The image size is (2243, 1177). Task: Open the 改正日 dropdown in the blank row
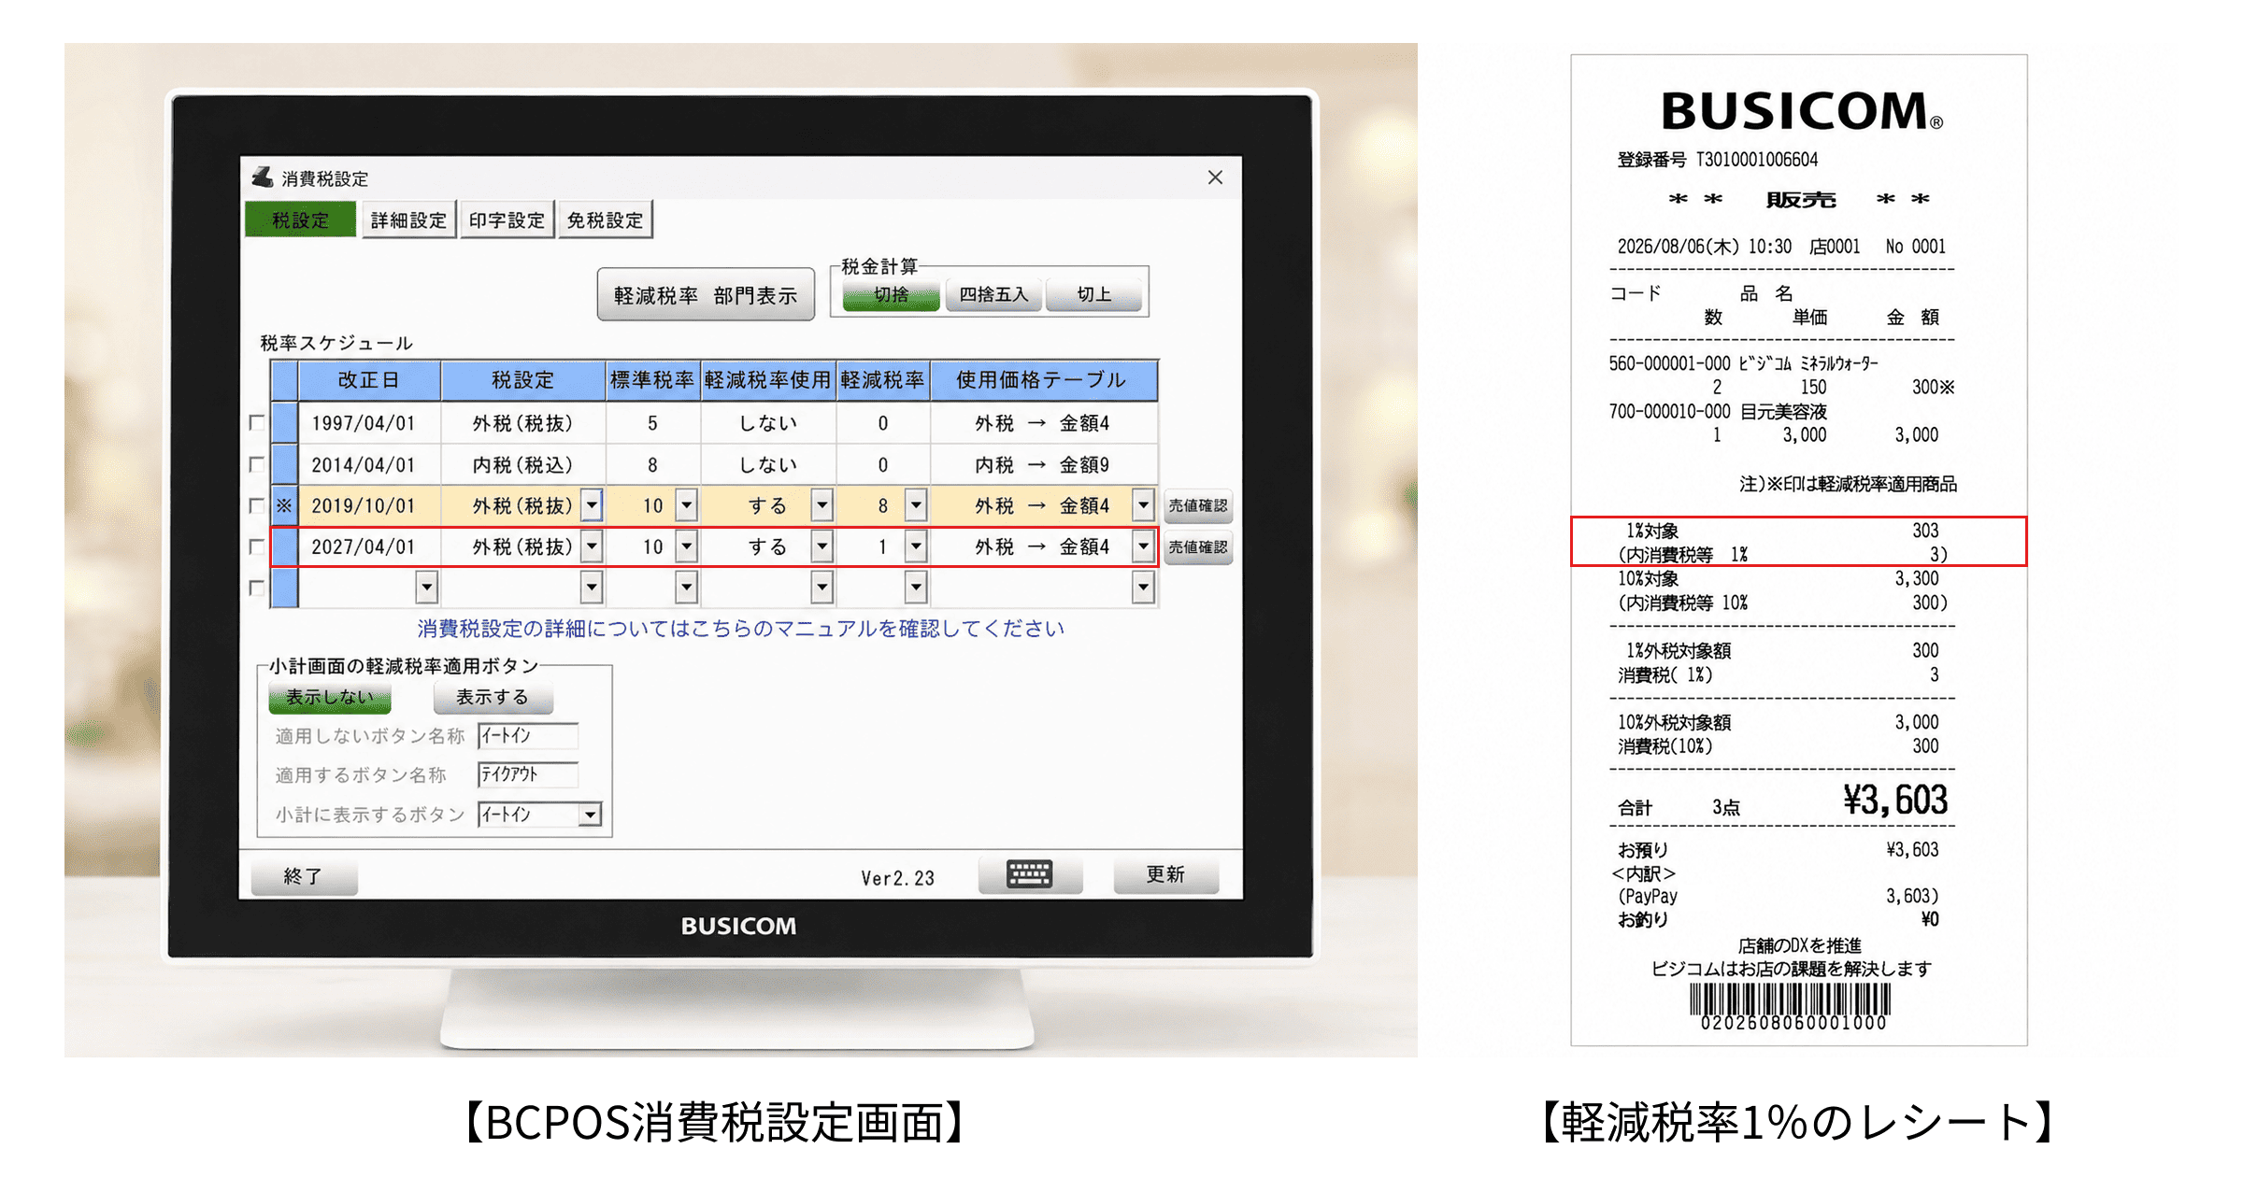click(427, 588)
